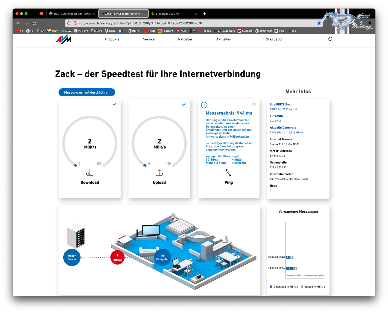Click the Upload in MBit/s legend
388x313 pixels.
point(313,287)
